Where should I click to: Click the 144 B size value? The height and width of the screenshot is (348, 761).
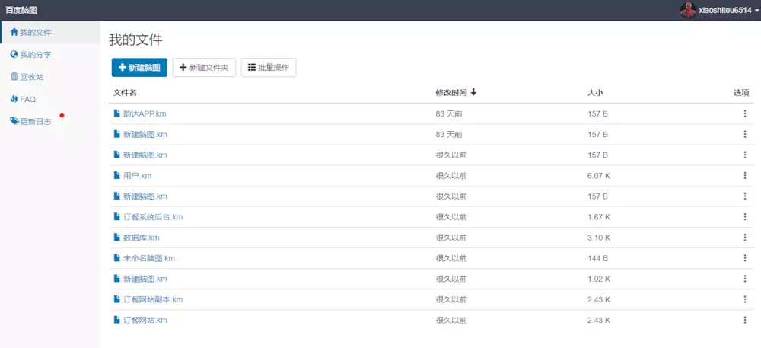pyautogui.click(x=597, y=258)
